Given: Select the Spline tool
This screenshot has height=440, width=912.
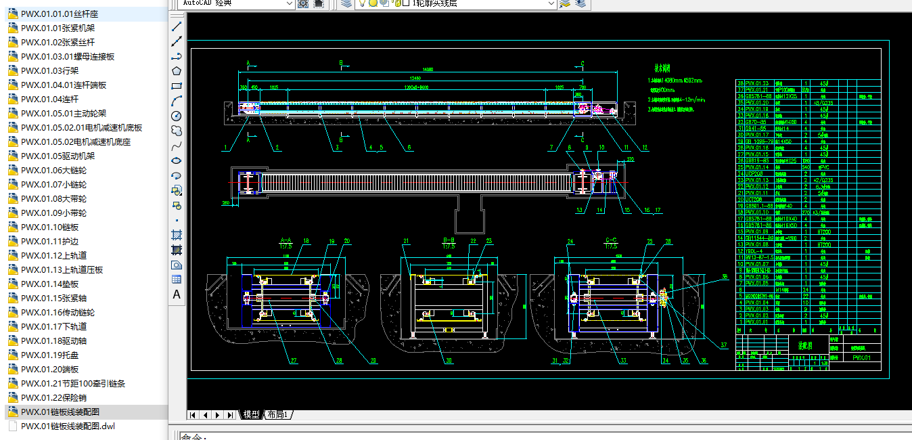Looking at the screenshot, I should point(177,146).
